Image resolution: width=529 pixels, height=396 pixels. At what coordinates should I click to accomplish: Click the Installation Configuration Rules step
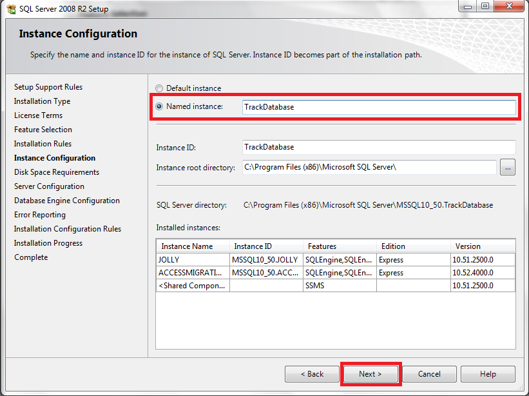pyautogui.click(x=68, y=229)
